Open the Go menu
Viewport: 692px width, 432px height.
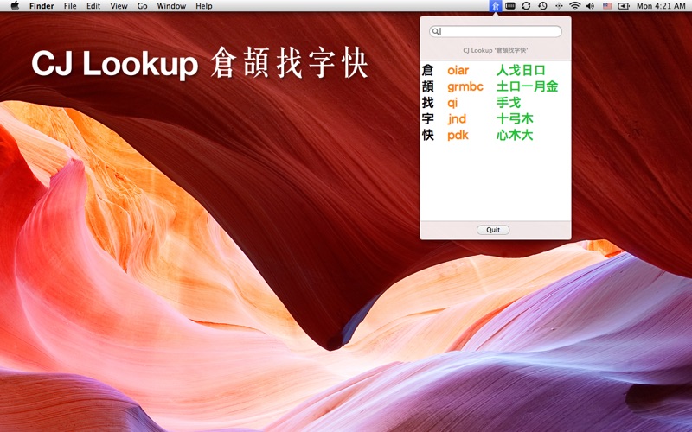[x=142, y=6]
